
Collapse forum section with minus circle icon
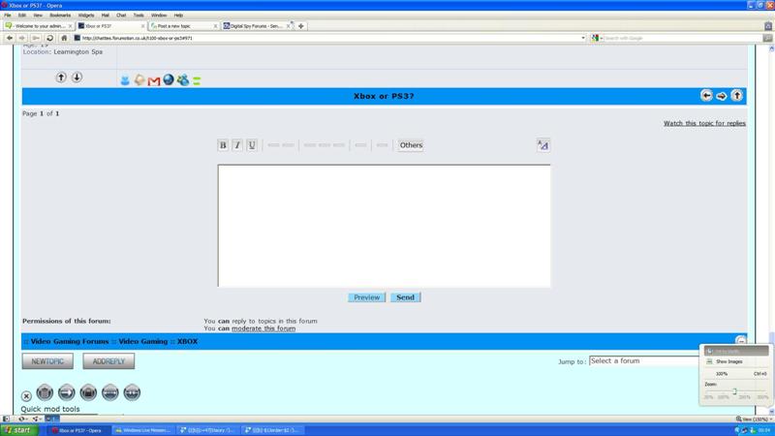[x=740, y=340]
